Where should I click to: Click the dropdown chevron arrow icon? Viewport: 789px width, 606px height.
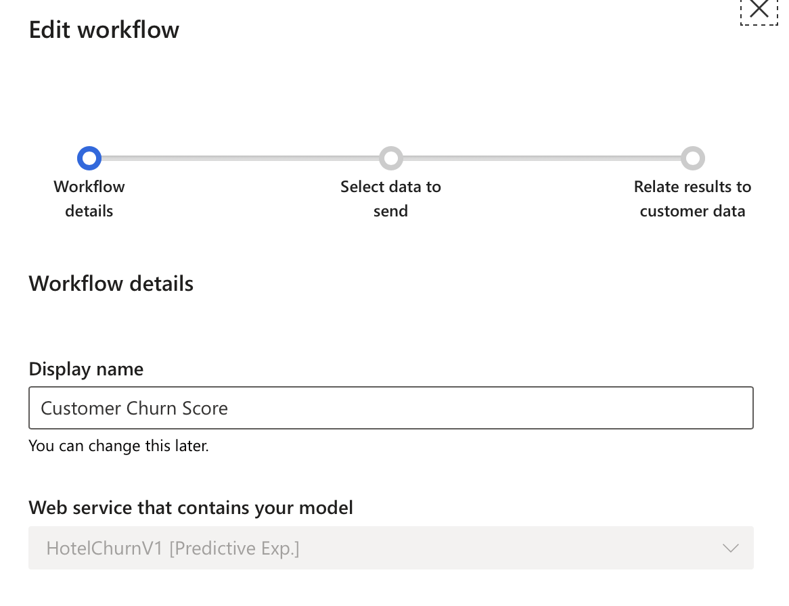pyautogui.click(x=730, y=548)
